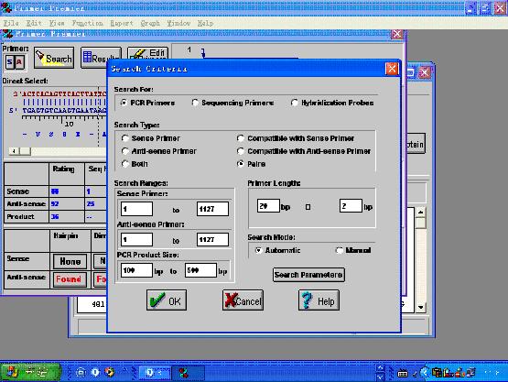Click the Anti-sense rating value 92
508x382 pixels.
(55, 204)
